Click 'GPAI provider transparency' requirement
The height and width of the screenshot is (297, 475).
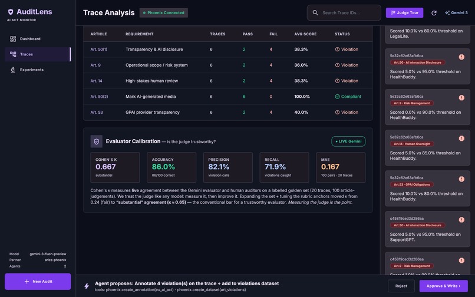pyautogui.click(x=153, y=113)
